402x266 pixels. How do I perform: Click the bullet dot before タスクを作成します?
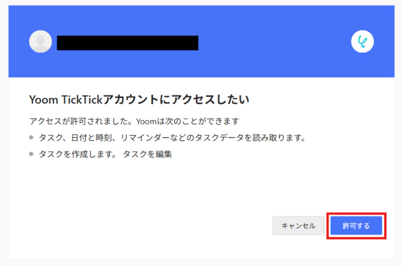[x=31, y=154]
